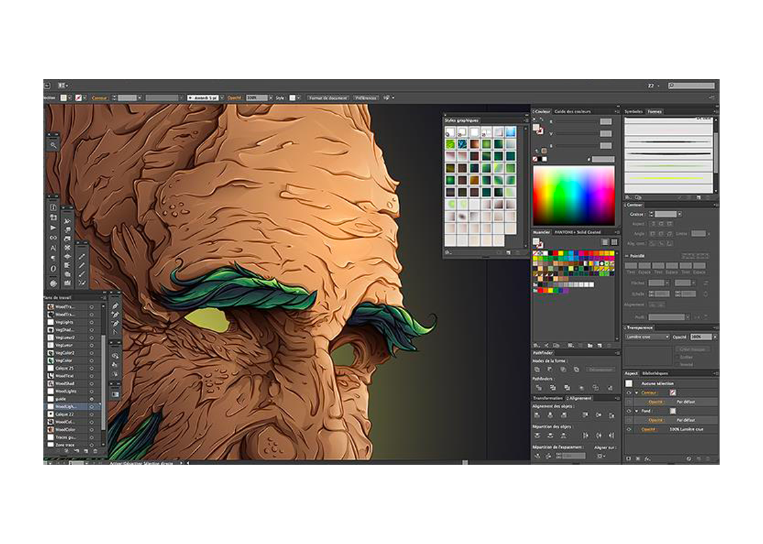Toggle the target circle of VegLights layer

(91, 322)
